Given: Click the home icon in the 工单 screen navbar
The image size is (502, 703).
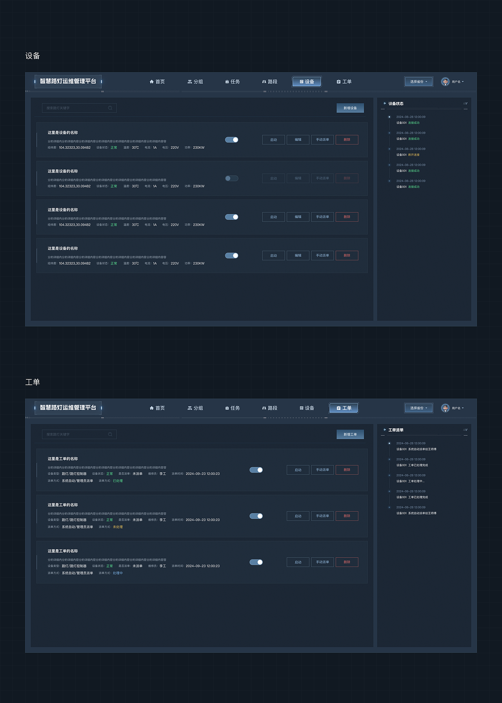Looking at the screenshot, I should [x=151, y=408].
